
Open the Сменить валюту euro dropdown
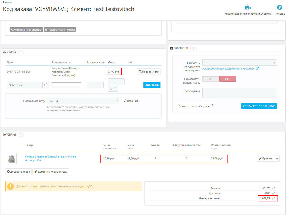pyautogui.click(x=83, y=101)
